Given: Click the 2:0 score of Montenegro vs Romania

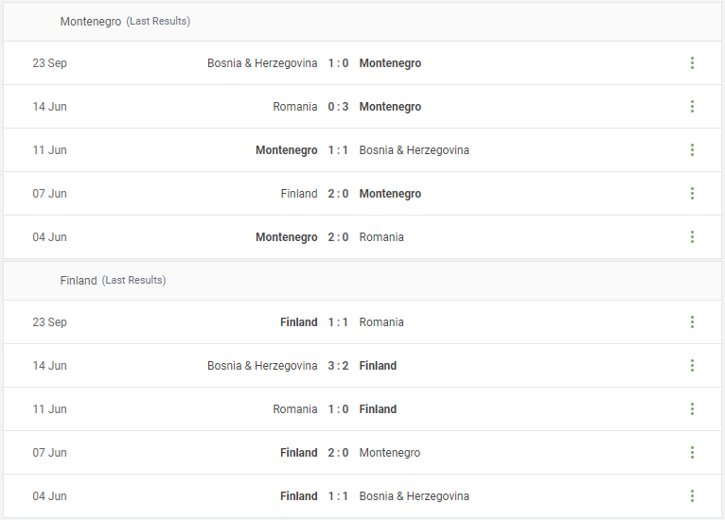Looking at the screenshot, I should click(338, 237).
